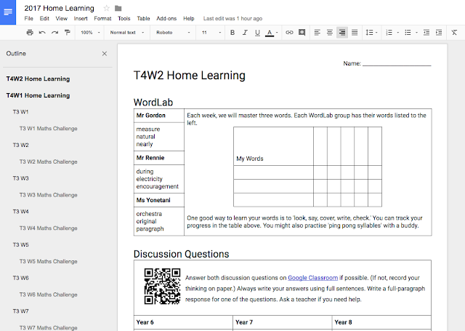
Task: Open the font size 11 dropdown
Action: [x=211, y=32]
